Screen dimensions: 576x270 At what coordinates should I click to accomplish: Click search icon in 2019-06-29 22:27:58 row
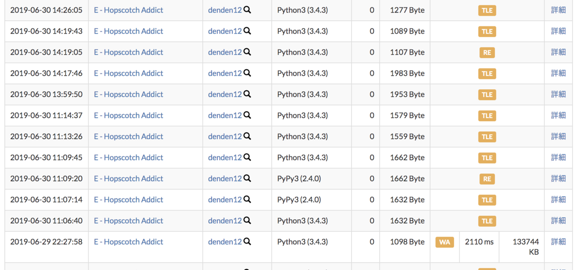[x=247, y=242]
